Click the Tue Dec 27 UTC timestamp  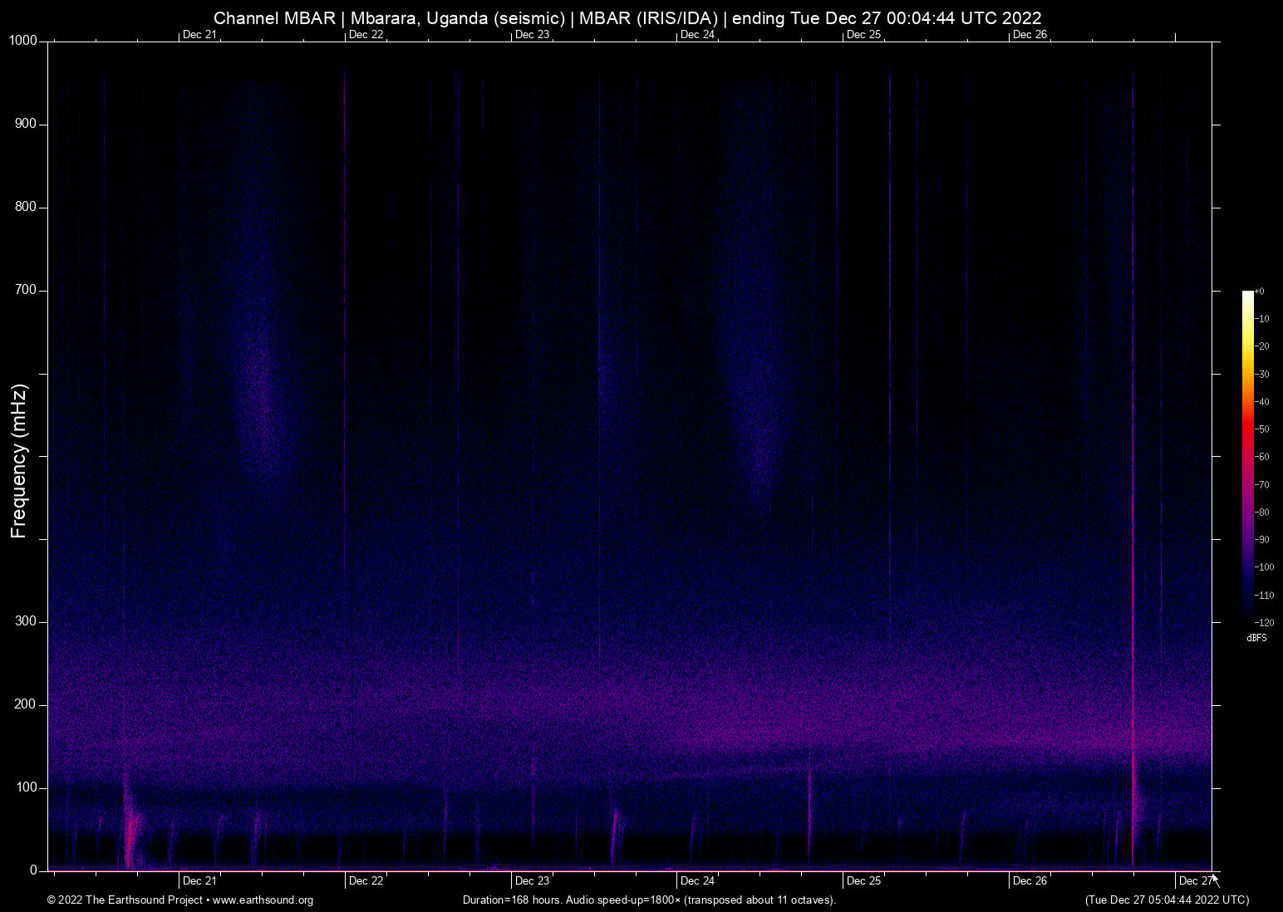tap(1167, 900)
